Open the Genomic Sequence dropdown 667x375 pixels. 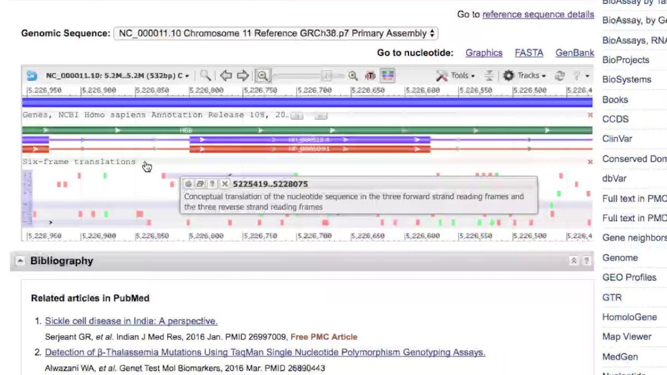(276, 33)
